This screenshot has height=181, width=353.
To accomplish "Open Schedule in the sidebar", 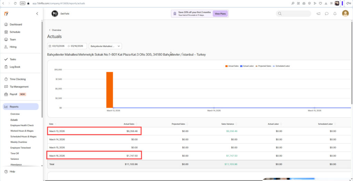I will (x=15, y=32).
